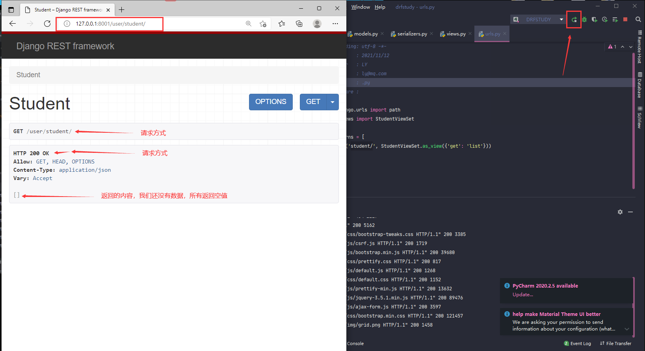Viewport: 645px width, 351px height.
Task: Click the 'img/grid.png' log line
Action: coord(390,325)
